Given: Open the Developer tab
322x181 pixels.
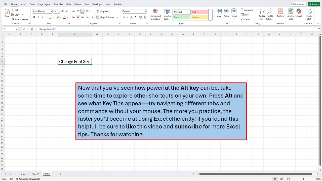Looking at the screenshot, I should (x=97, y=4).
